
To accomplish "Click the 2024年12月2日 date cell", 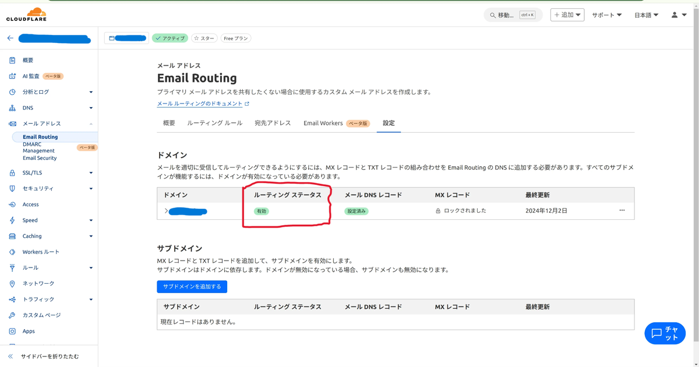I will [546, 211].
